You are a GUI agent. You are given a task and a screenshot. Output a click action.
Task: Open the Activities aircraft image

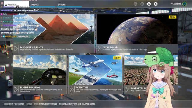point(95,70)
